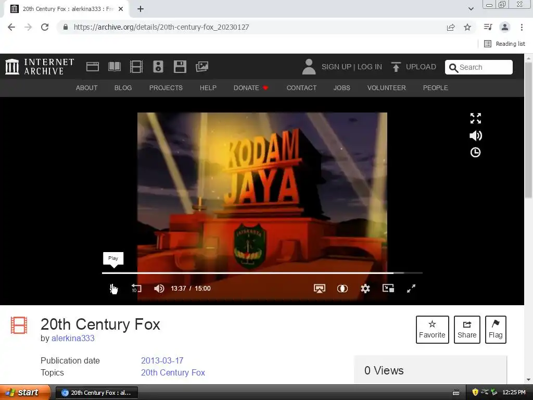The image size is (533, 400).
Task: Click the user avatar icon
Action: [309, 67]
